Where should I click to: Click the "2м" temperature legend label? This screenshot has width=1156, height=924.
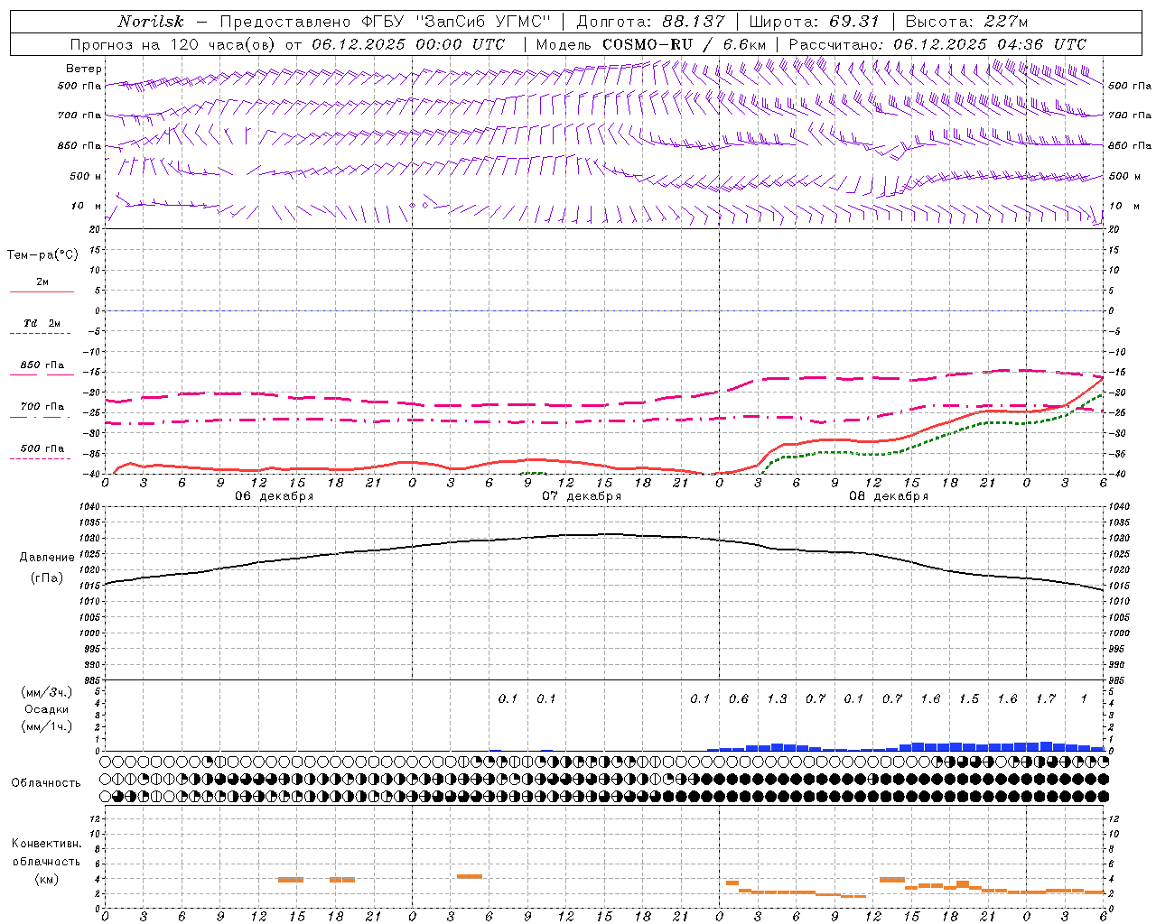point(42,282)
